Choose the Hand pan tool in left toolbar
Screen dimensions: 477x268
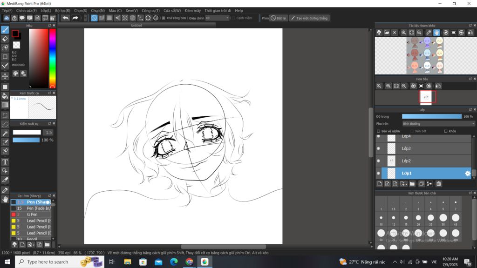point(5,199)
